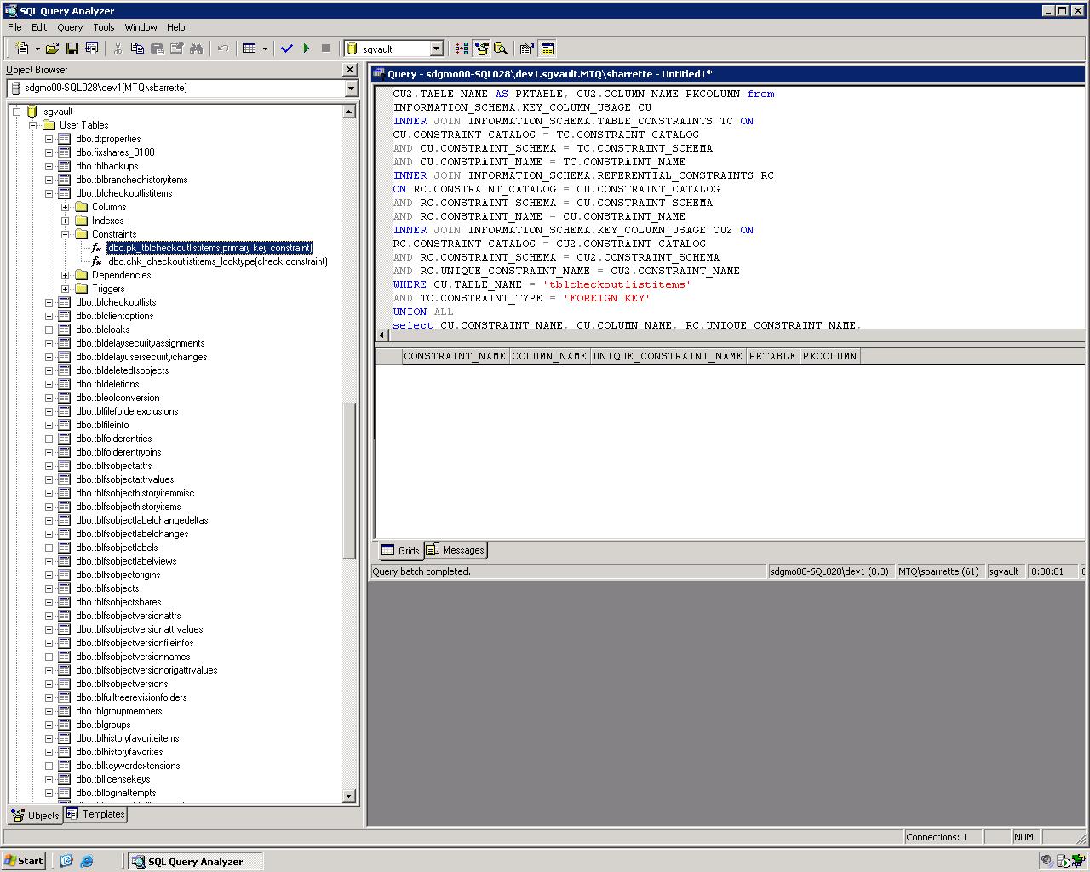Open the Query menu
The height and width of the screenshot is (872, 1090).
point(70,27)
